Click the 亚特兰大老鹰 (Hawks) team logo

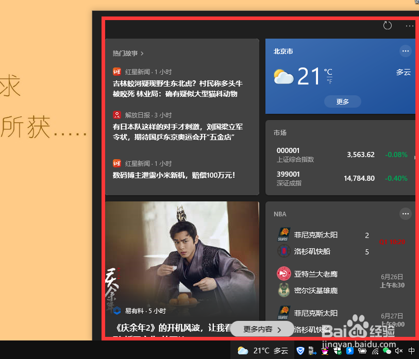(x=283, y=273)
